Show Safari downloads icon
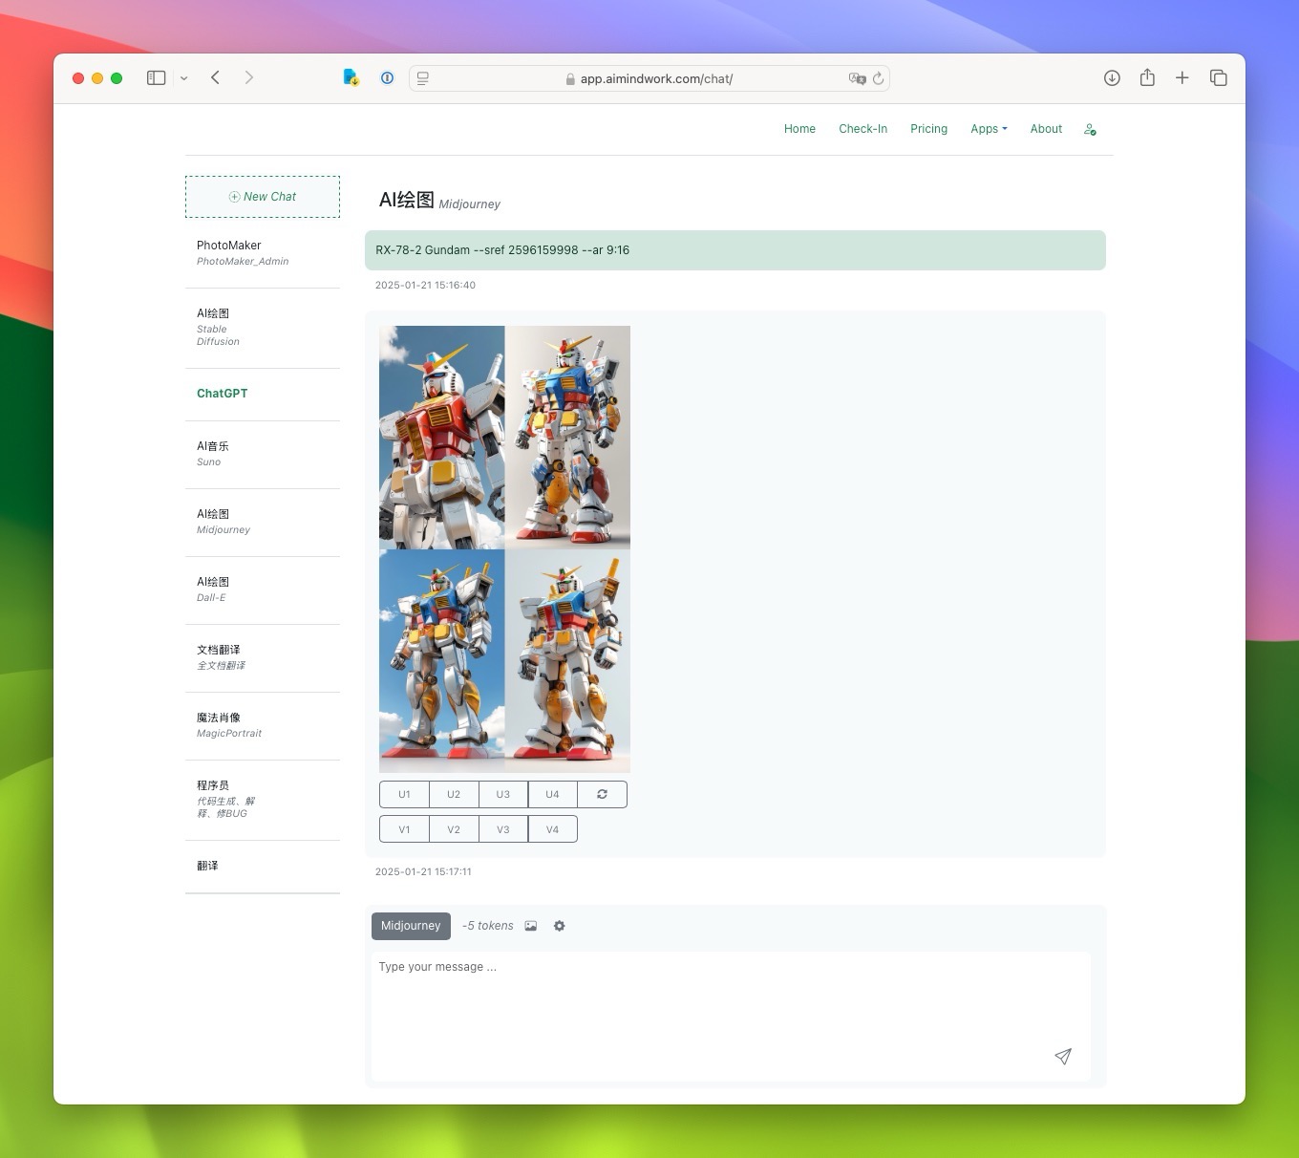Image resolution: width=1299 pixels, height=1158 pixels. pyautogui.click(x=1112, y=78)
